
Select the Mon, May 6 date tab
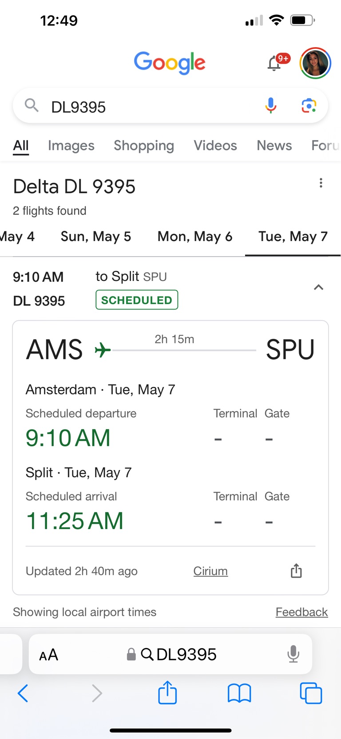pyautogui.click(x=194, y=237)
